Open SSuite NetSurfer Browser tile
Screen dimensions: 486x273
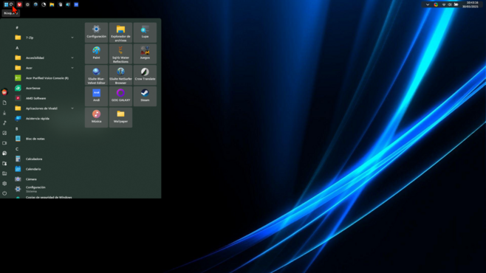[120, 75]
